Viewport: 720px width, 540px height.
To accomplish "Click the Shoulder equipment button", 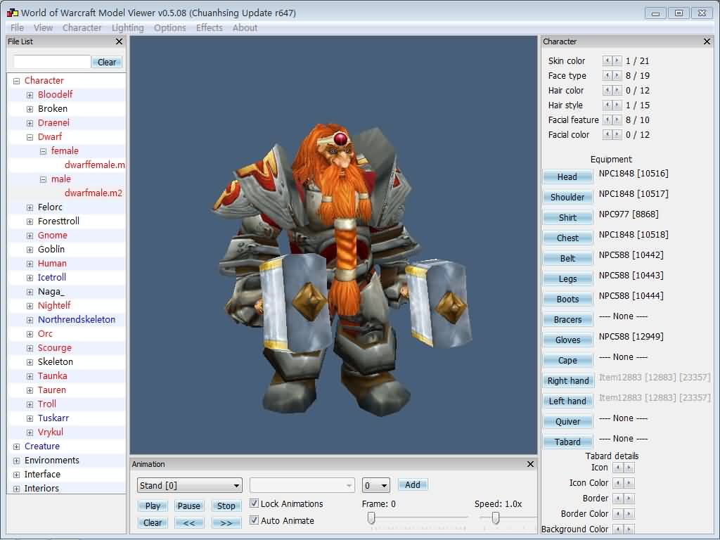I will [567, 197].
